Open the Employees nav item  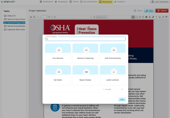click(x=61, y=2)
